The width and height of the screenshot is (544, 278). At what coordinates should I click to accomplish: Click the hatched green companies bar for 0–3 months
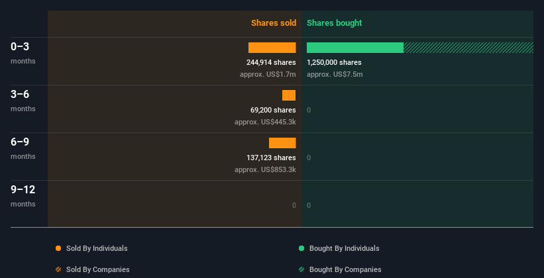tap(468, 48)
